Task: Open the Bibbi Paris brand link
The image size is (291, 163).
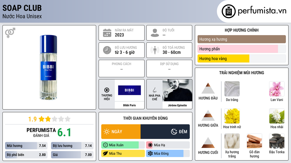Action: (129, 105)
